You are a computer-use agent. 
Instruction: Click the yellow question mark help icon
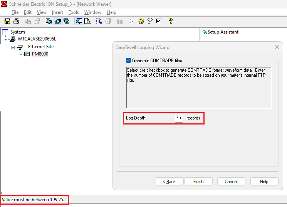(171, 21)
